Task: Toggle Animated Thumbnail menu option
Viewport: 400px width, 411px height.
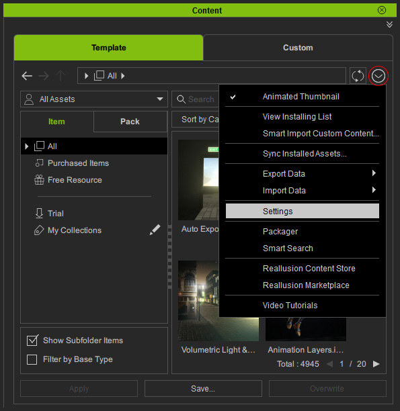Action: pos(302,97)
